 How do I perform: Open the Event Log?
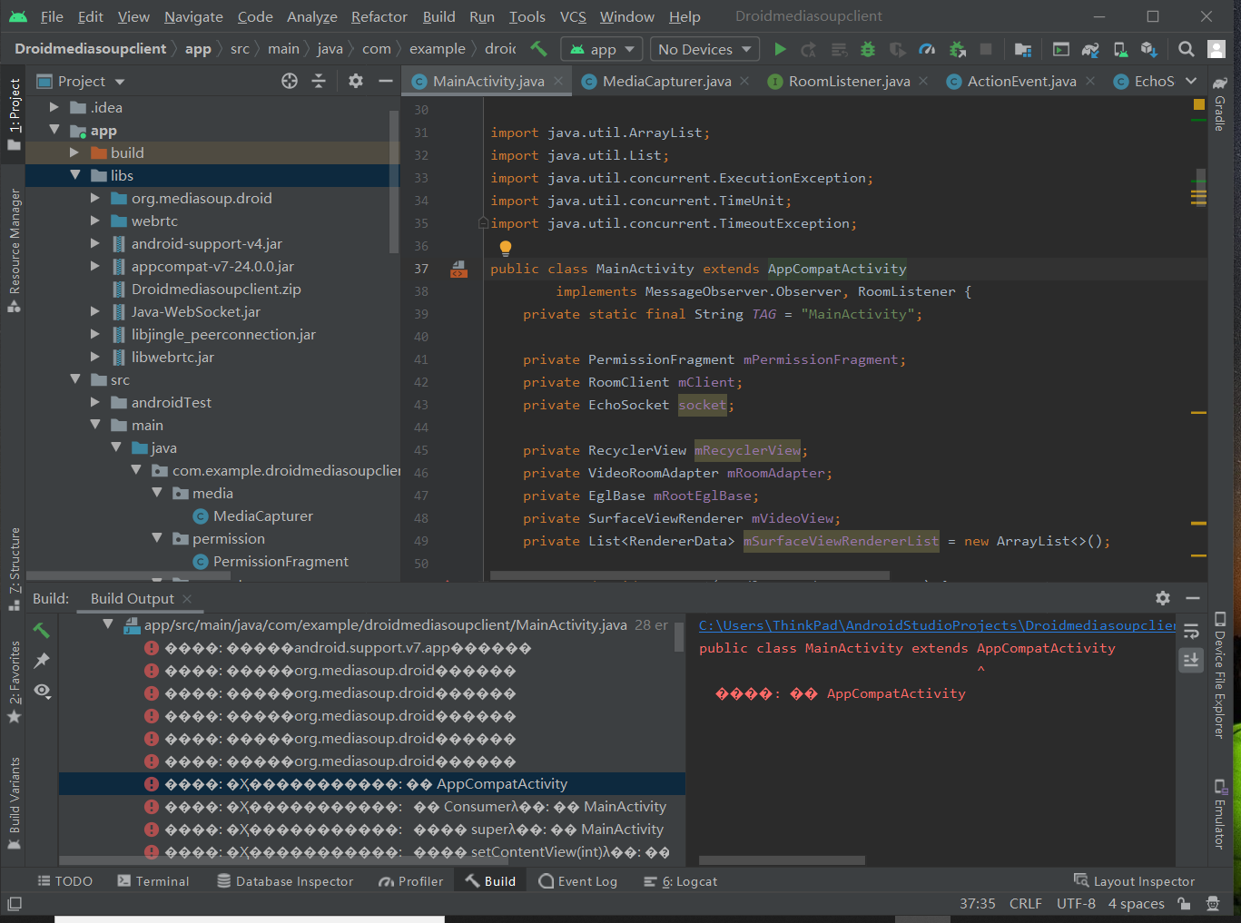click(x=577, y=881)
